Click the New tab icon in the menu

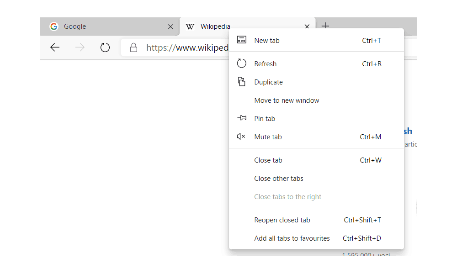241,40
